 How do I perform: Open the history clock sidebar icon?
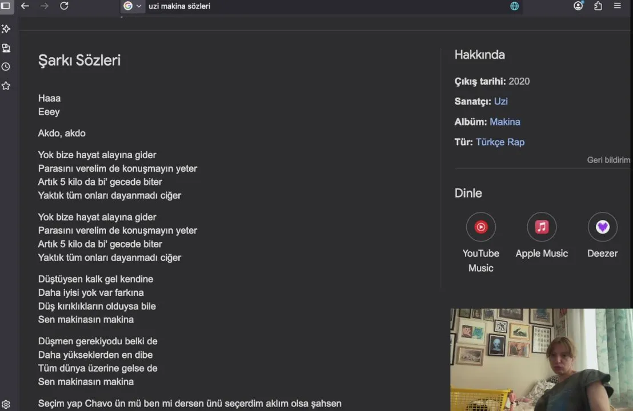pyautogui.click(x=6, y=67)
